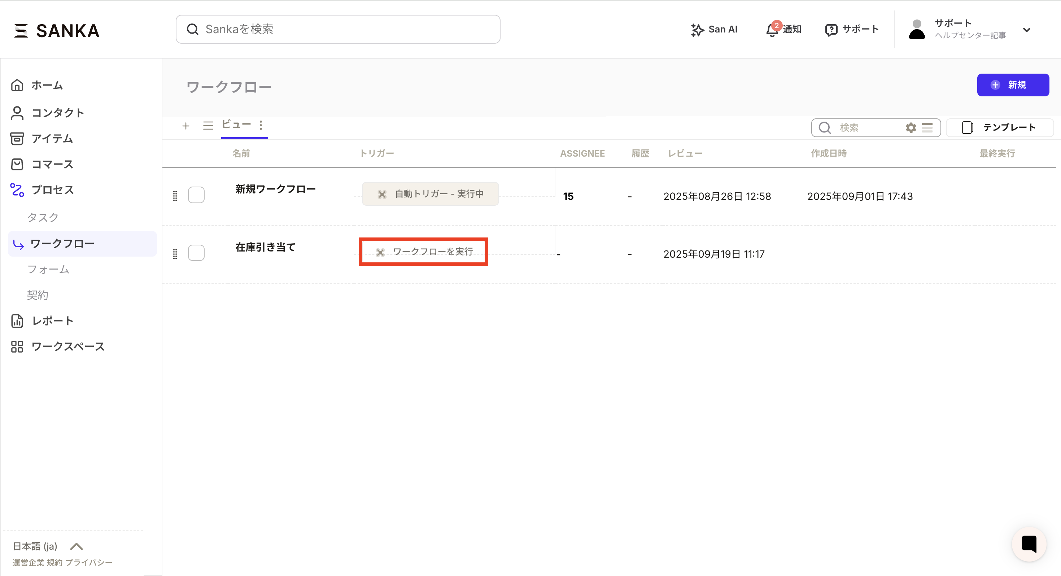This screenshot has width=1061, height=576.
Task: Click the list filter icon in search box
Action: click(x=927, y=128)
